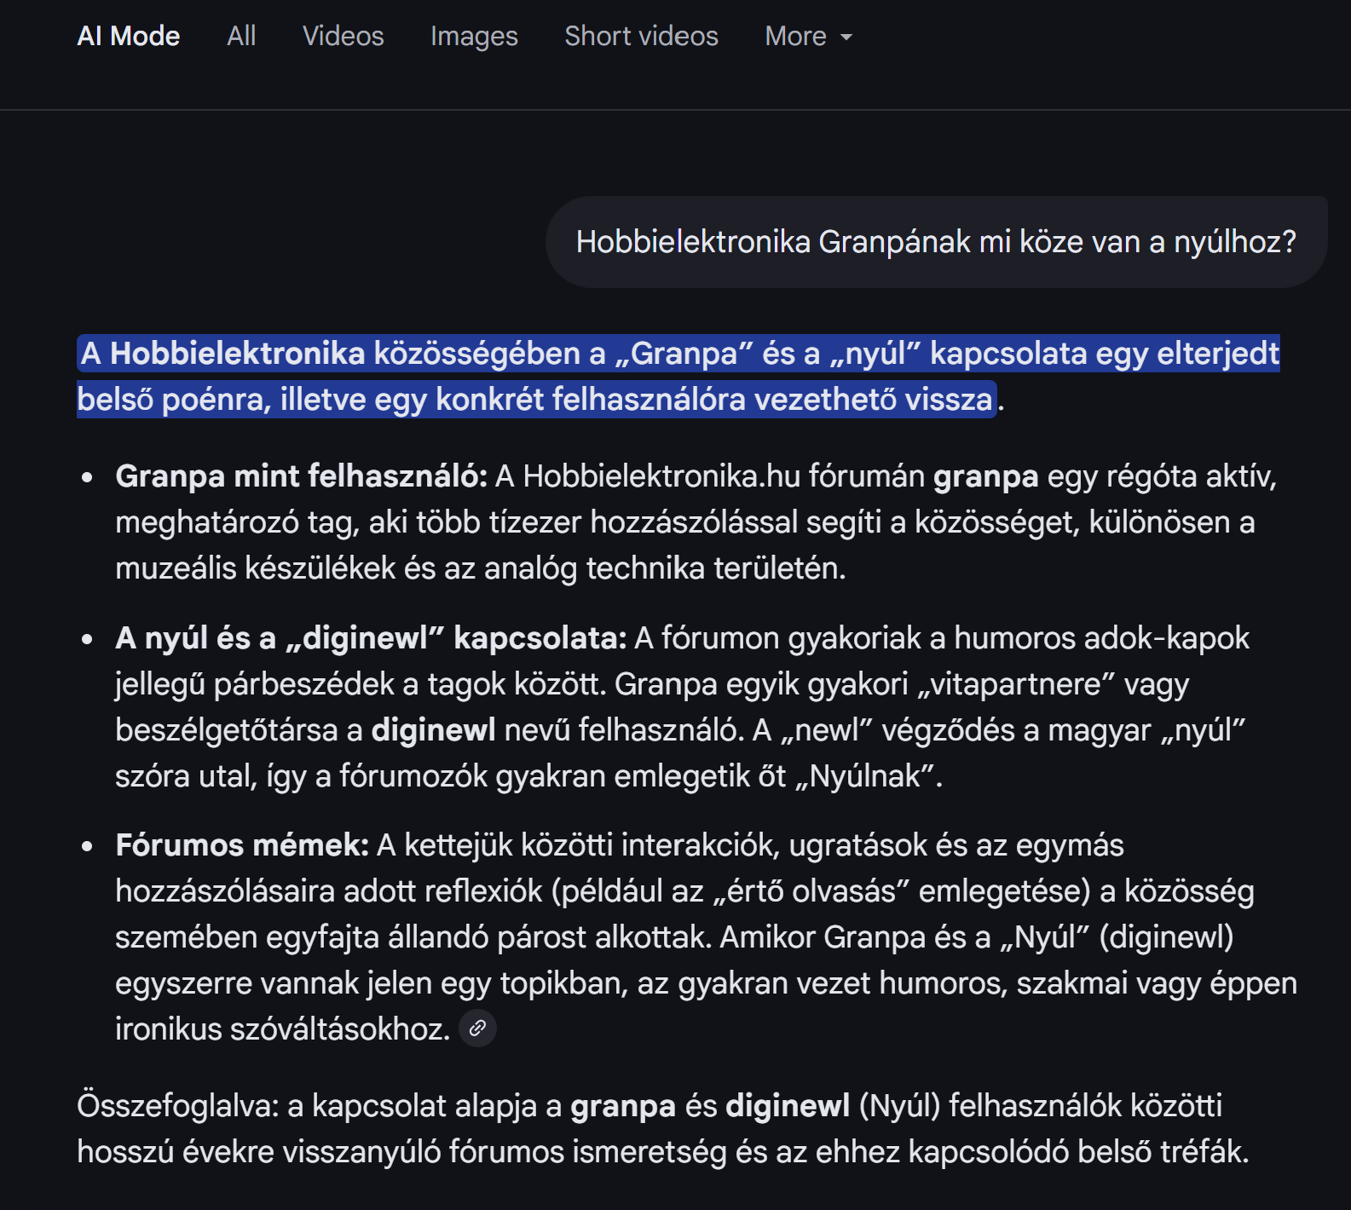
Task: Click the 'Granpa mint felhasználó:' heading
Action: (x=301, y=476)
